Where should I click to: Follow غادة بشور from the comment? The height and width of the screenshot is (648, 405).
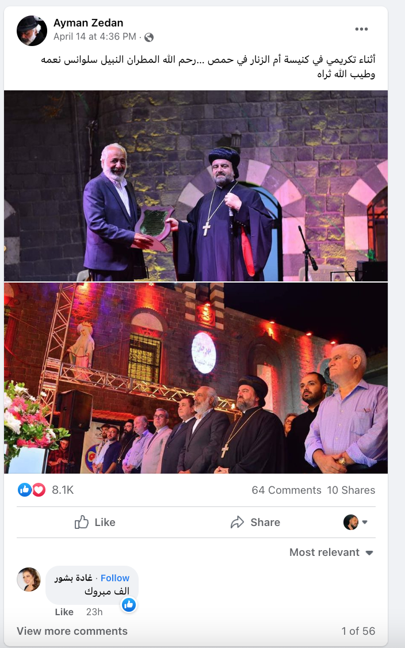[115, 578]
